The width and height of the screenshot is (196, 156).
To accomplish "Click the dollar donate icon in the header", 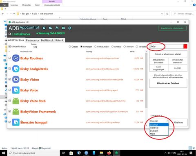I will coord(70,28).
